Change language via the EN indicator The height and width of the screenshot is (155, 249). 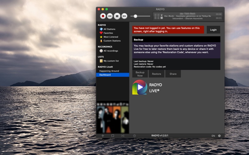[x=213, y=136]
